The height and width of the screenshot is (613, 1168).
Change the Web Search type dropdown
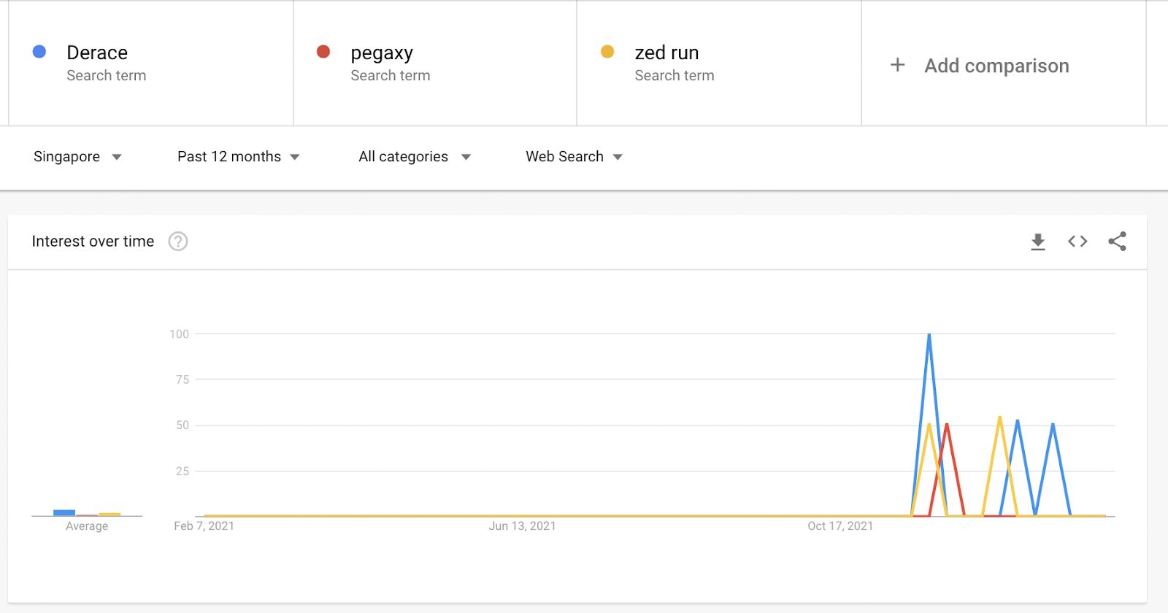[574, 157]
